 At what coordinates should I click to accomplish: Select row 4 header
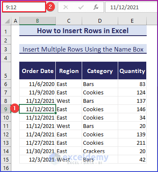coord(6,58)
